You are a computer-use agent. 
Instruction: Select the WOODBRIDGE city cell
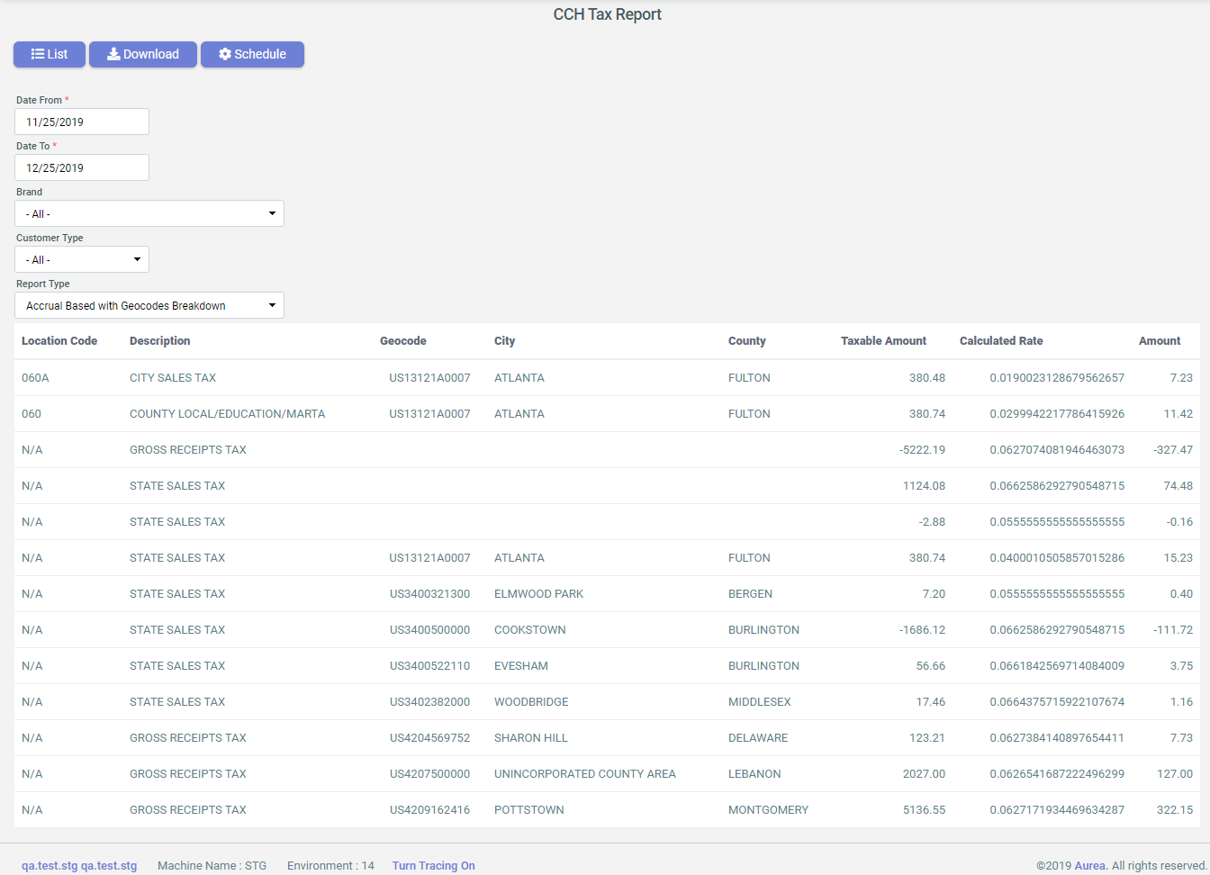(x=531, y=702)
